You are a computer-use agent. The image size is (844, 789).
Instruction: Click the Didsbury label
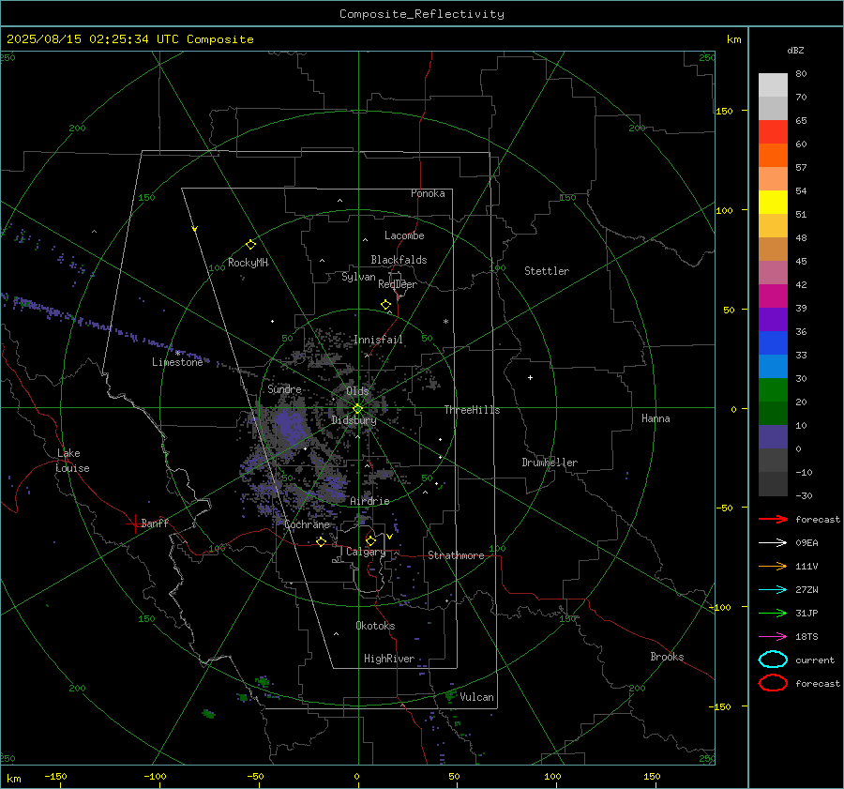point(354,420)
